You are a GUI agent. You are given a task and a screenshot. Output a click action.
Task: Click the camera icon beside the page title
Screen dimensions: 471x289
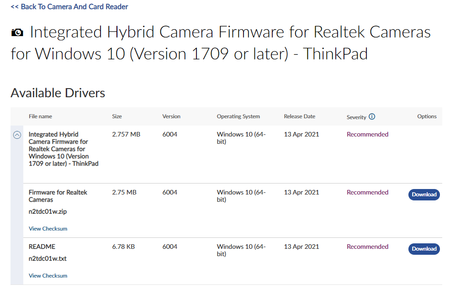[17, 32]
